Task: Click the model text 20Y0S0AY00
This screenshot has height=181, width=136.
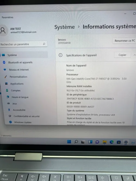Action: click(x=64, y=43)
